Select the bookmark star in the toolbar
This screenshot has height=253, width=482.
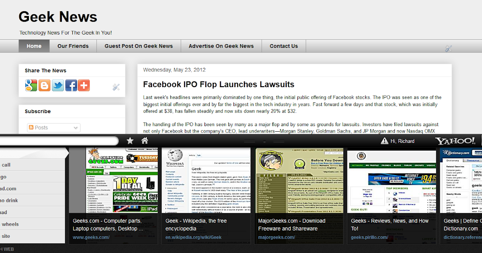pyautogui.click(x=130, y=141)
